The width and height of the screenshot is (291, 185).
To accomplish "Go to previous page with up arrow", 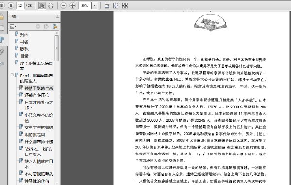I will click(x=1, y=5).
